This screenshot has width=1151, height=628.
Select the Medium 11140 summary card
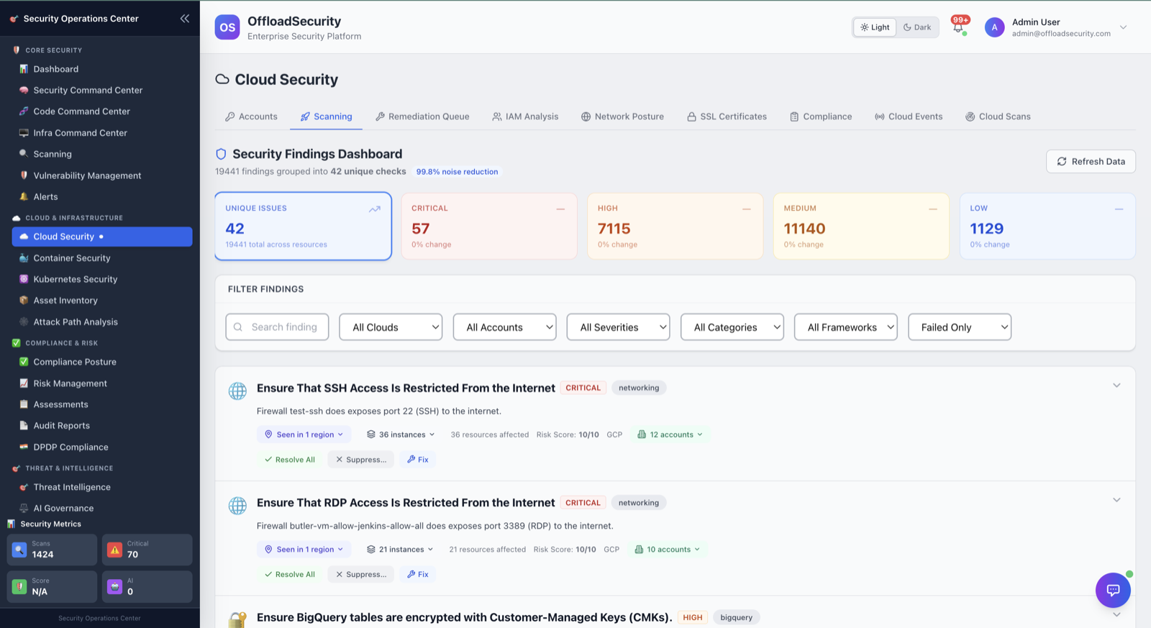tap(861, 226)
